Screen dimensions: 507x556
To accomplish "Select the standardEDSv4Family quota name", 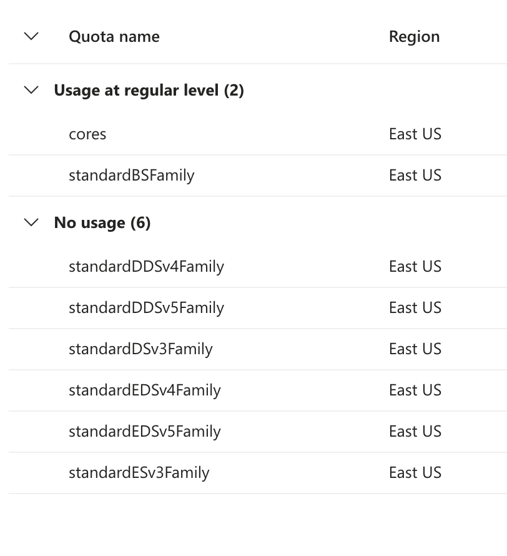I will [x=145, y=390].
